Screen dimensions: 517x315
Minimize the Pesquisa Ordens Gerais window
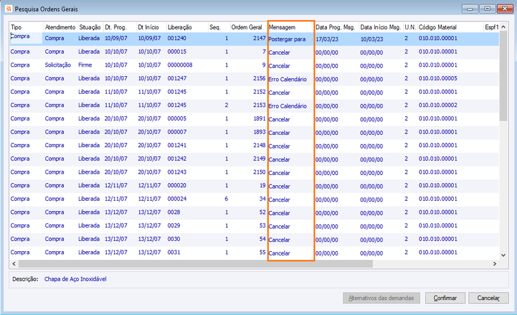click(x=470, y=8)
